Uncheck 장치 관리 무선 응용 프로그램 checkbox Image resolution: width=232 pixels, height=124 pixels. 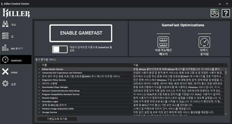(x=39, y=76)
